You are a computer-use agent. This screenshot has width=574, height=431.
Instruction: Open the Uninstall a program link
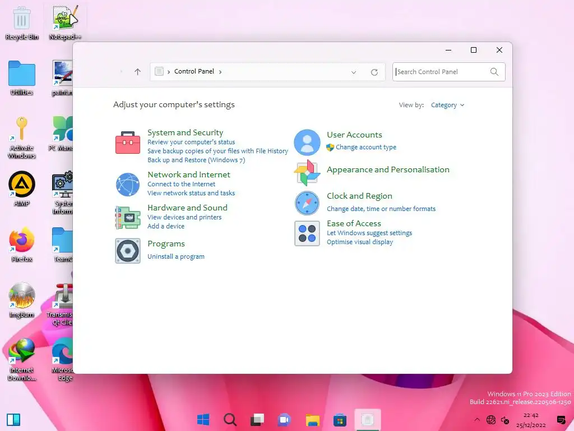[176, 256]
